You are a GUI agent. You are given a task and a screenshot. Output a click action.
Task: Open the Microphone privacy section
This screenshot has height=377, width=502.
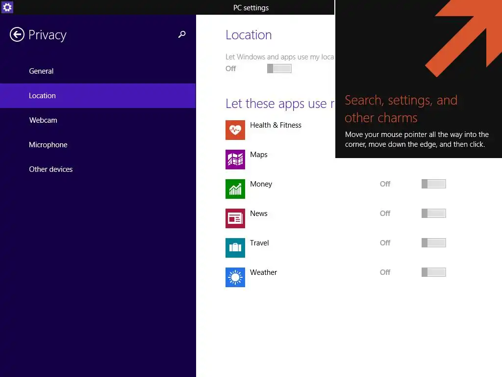click(98, 145)
